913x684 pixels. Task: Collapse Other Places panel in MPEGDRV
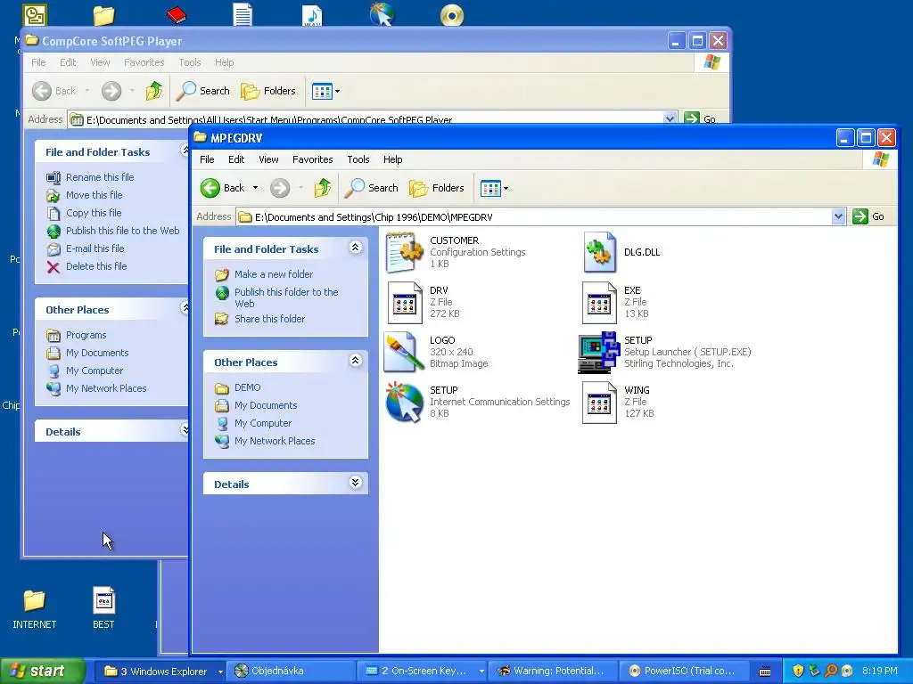355,361
